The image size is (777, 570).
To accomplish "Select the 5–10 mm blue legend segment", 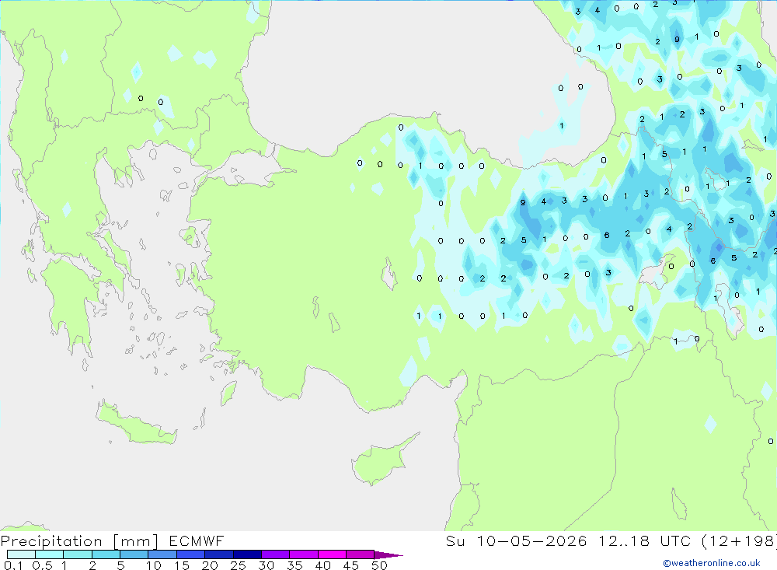I will coord(134,554).
